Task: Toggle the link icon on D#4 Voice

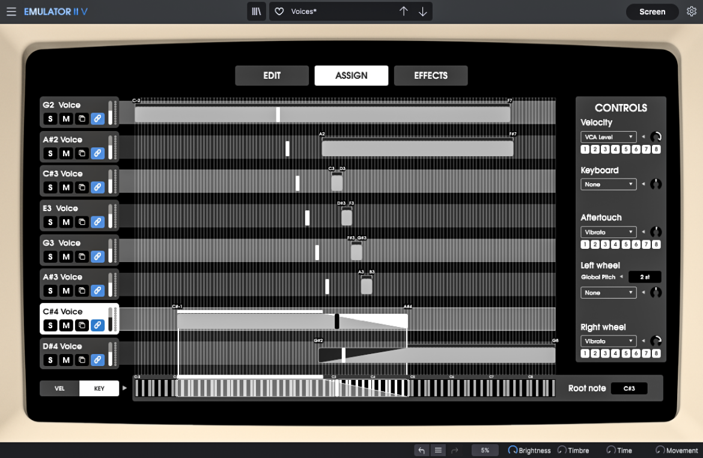Action: click(98, 360)
